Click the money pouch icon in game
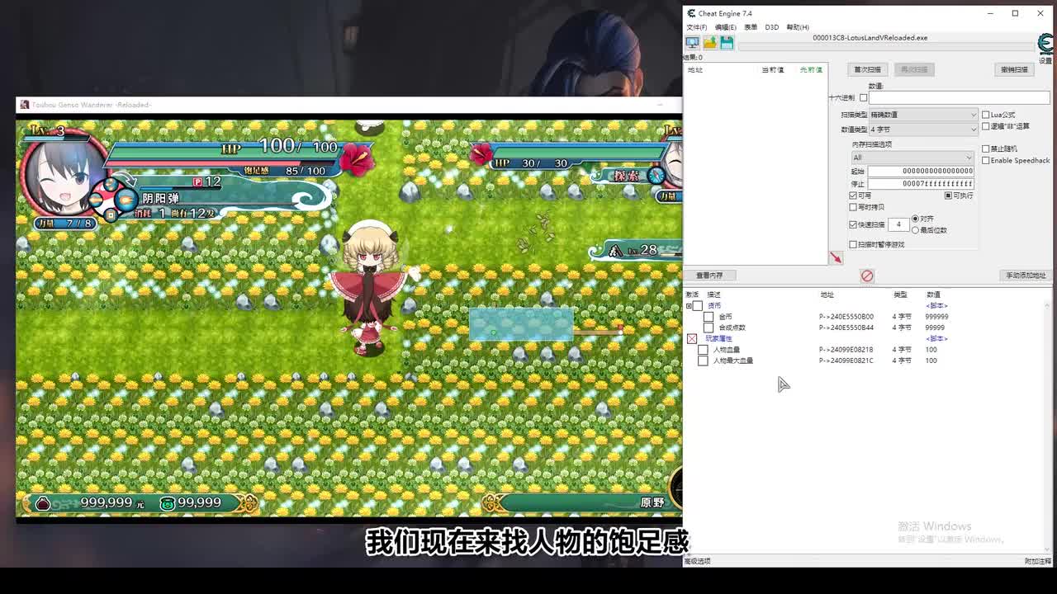The image size is (1057, 594). (x=42, y=502)
